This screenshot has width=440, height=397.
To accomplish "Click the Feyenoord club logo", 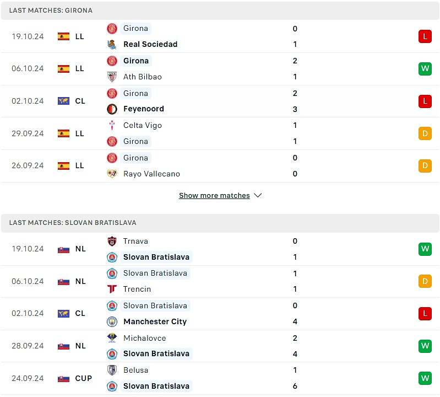I will coord(112,109).
